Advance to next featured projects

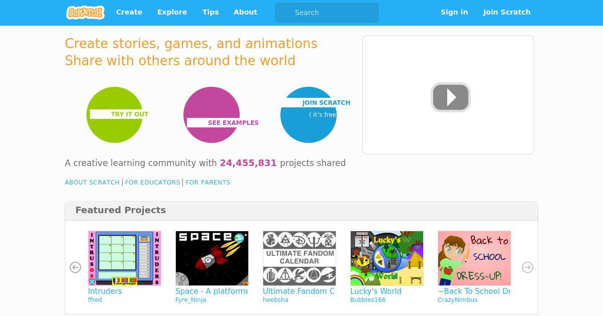pos(528,267)
